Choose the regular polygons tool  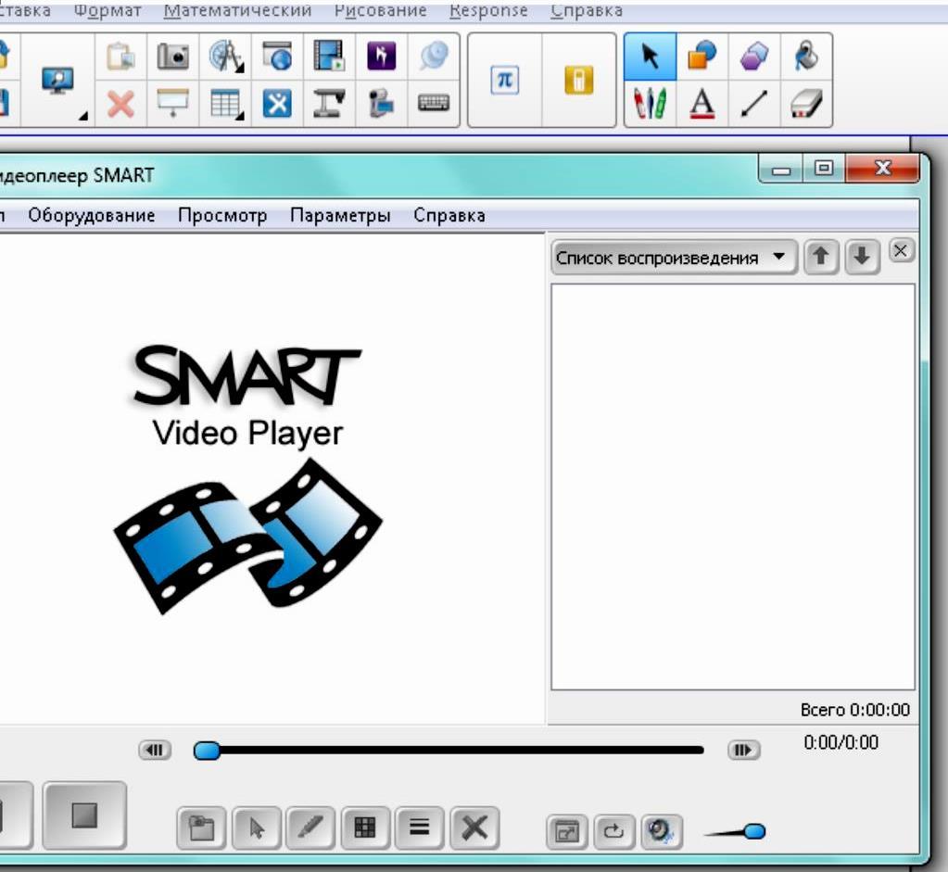(754, 57)
